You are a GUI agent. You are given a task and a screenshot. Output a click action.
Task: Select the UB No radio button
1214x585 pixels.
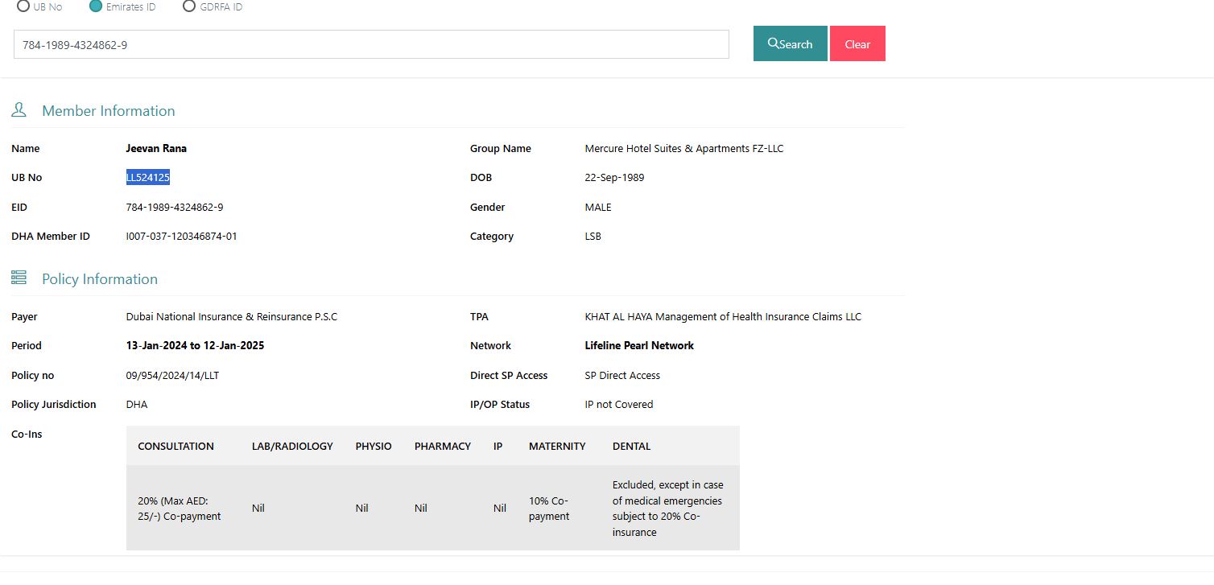[23, 6]
